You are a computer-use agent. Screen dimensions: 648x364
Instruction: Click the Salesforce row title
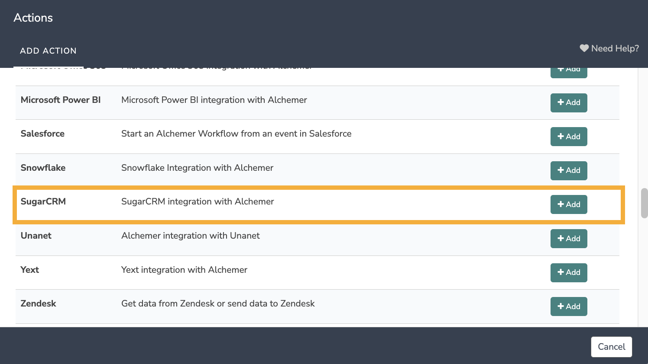click(42, 134)
